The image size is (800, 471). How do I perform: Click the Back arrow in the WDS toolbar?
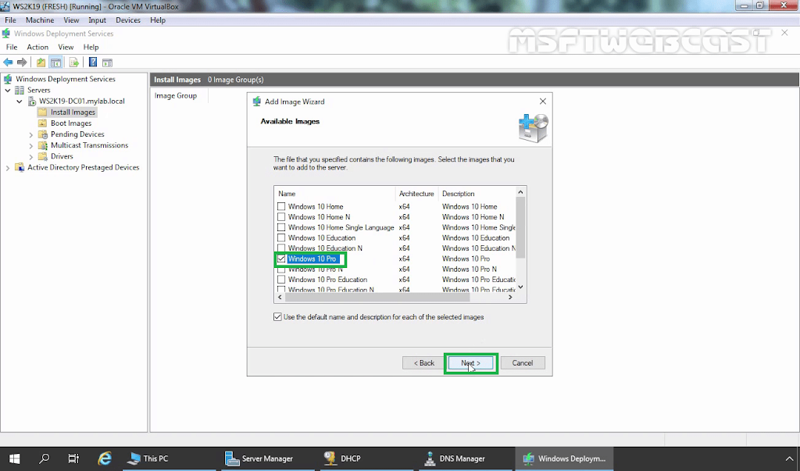coord(8,62)
